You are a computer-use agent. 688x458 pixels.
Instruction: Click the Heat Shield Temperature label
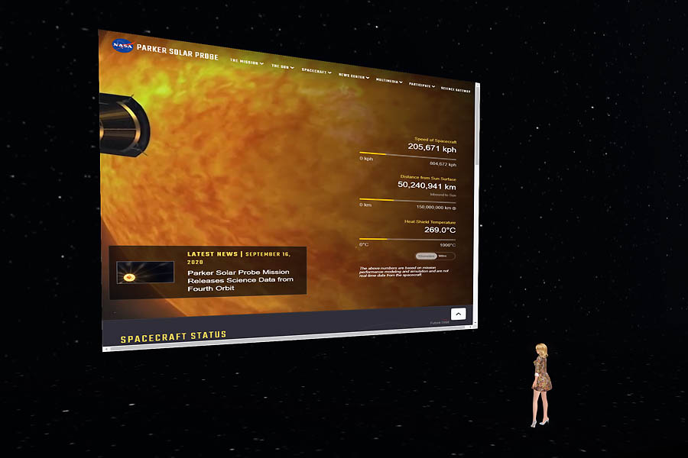[430, 222]
